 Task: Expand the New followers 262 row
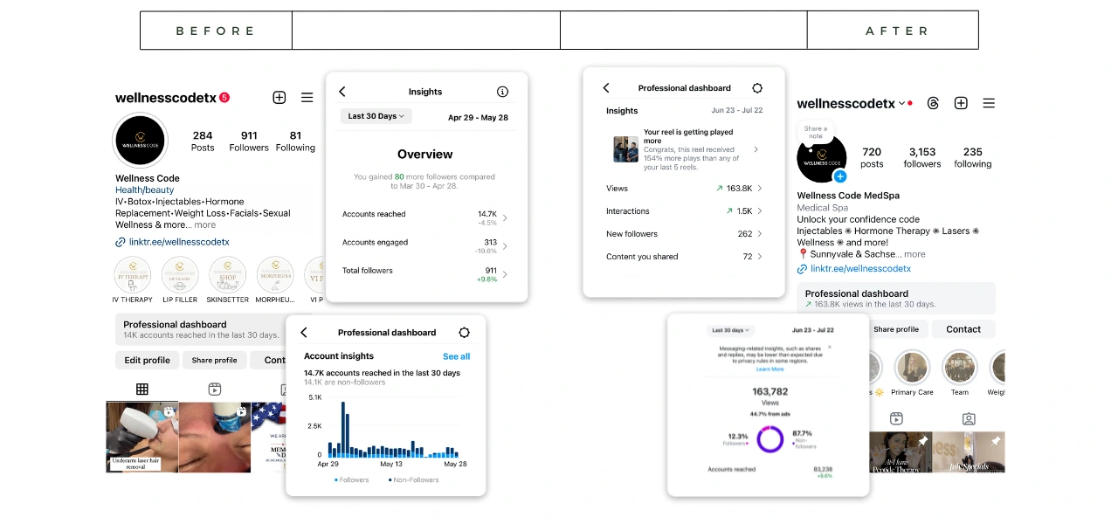pos(684,234)
